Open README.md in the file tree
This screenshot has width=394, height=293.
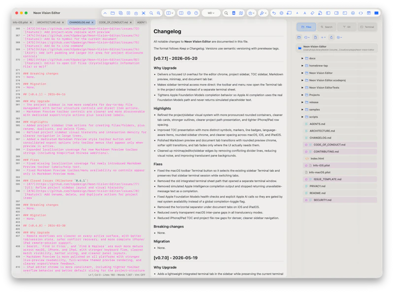(340, 193)
